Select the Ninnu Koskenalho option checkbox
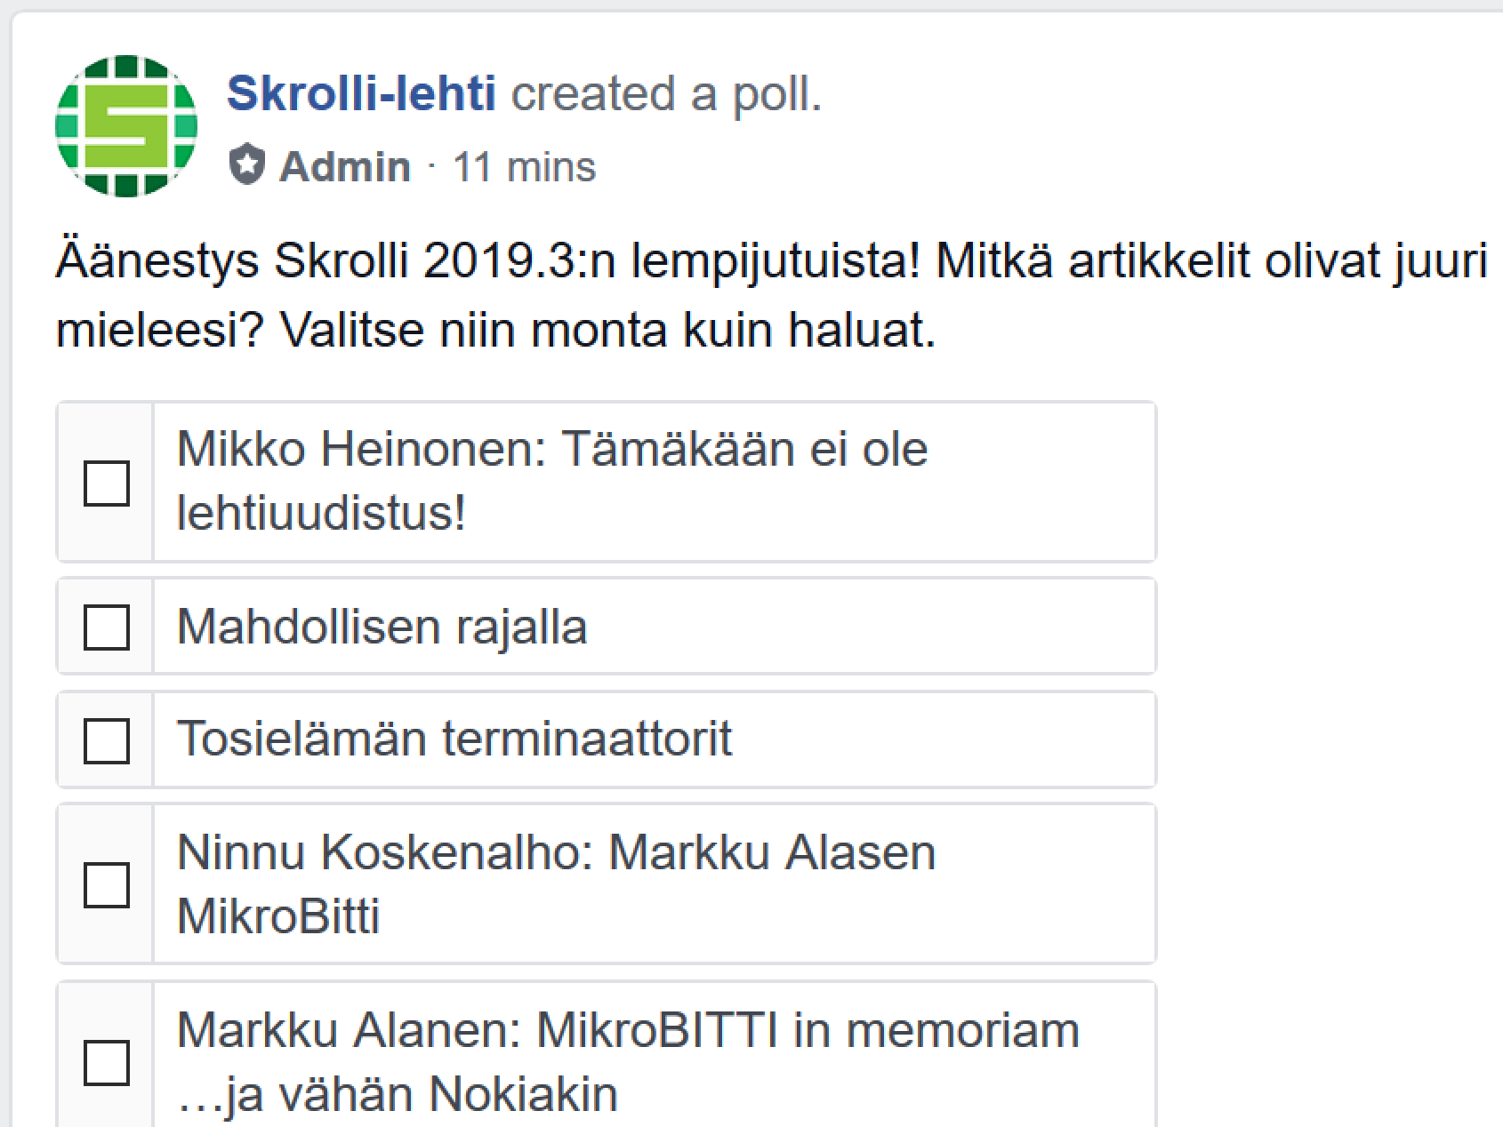The width and height of the screenshot is (1503, 1127). 107,884
